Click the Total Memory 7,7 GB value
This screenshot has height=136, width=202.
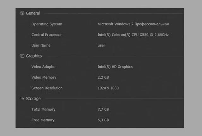(x=103, y=109)
